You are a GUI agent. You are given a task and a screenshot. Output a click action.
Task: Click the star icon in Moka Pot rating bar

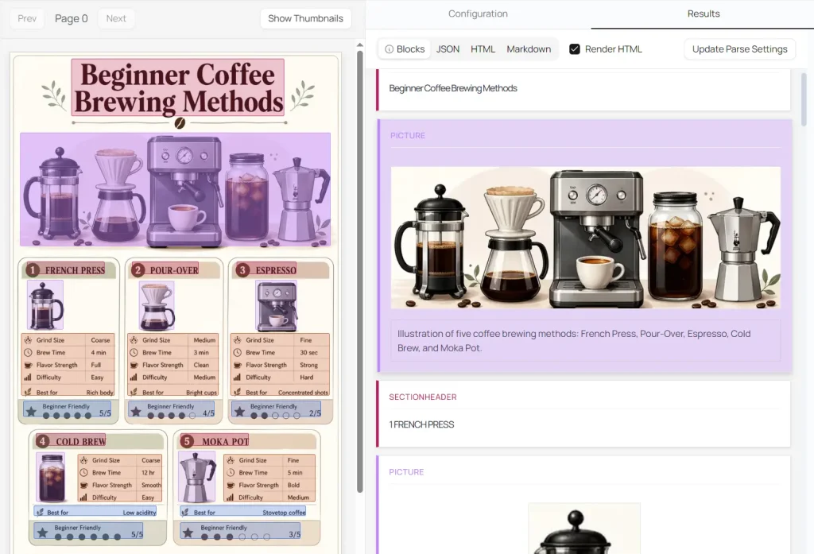pos(189,533)
